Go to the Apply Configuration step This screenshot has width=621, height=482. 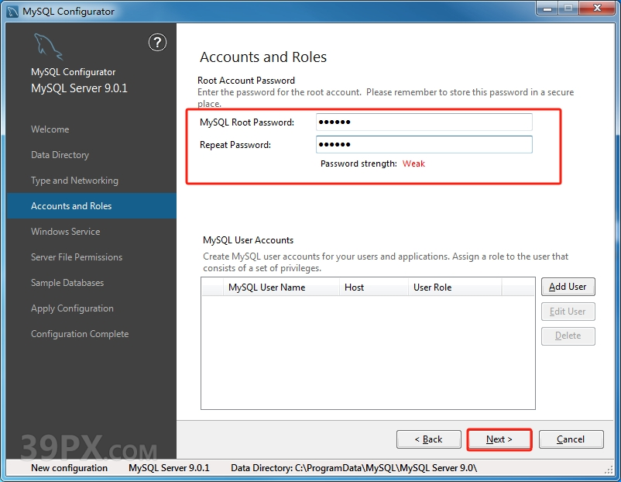click(72, 308)
